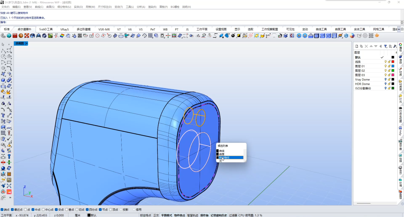The height and width of the screenshot is (217, 404).
Task: Click the checkmark tool in left sidebar
Action: (9, 139)
